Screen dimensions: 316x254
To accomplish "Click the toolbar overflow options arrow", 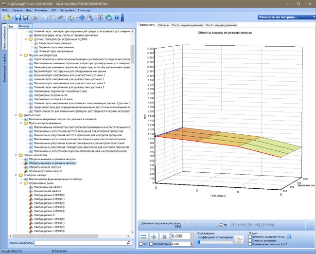I will (x=122, y=18).
